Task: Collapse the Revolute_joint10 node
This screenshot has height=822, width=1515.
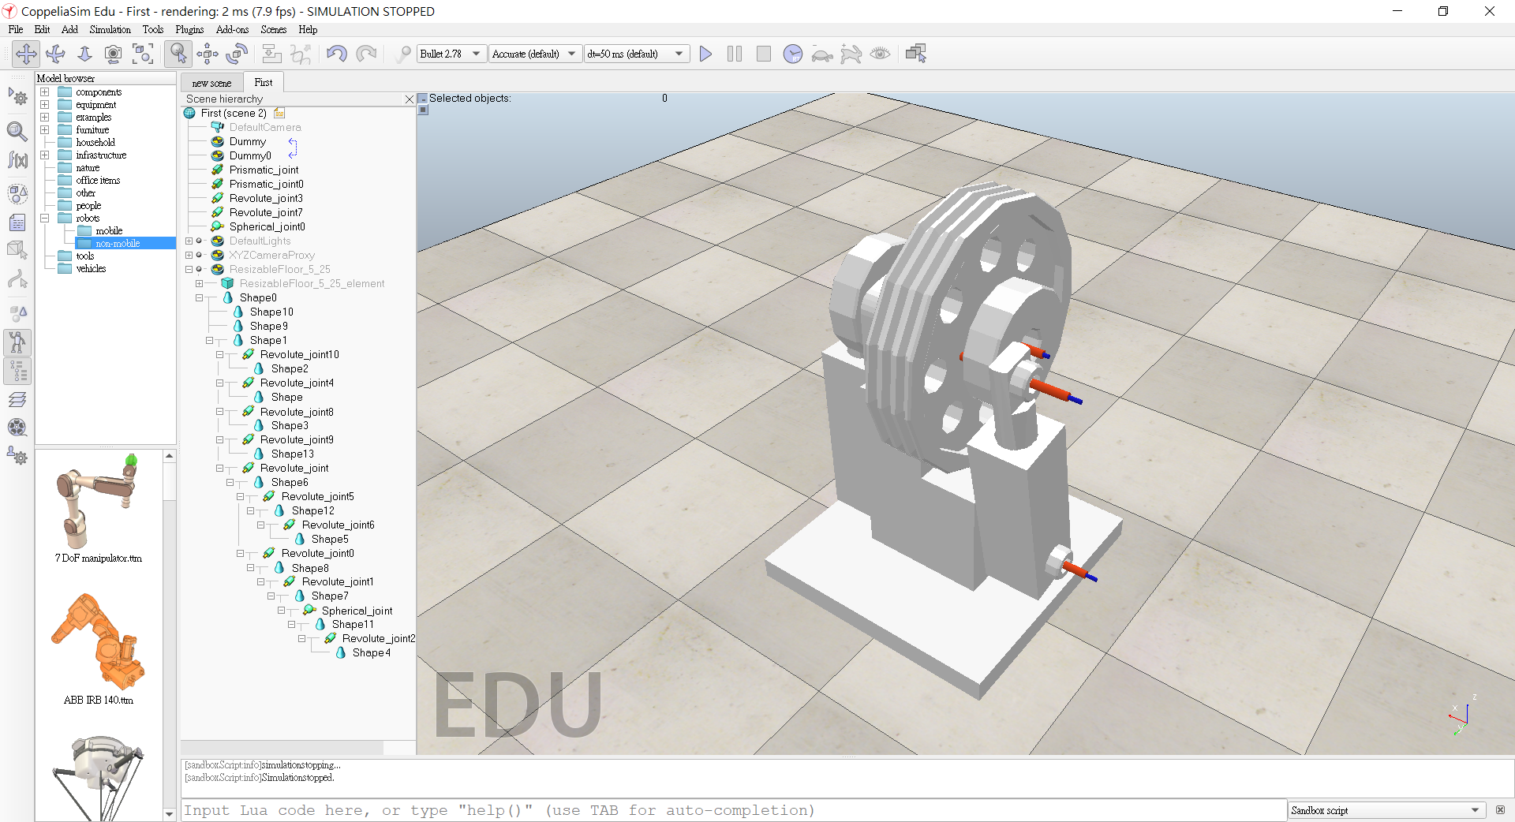Action: (219, 354)
